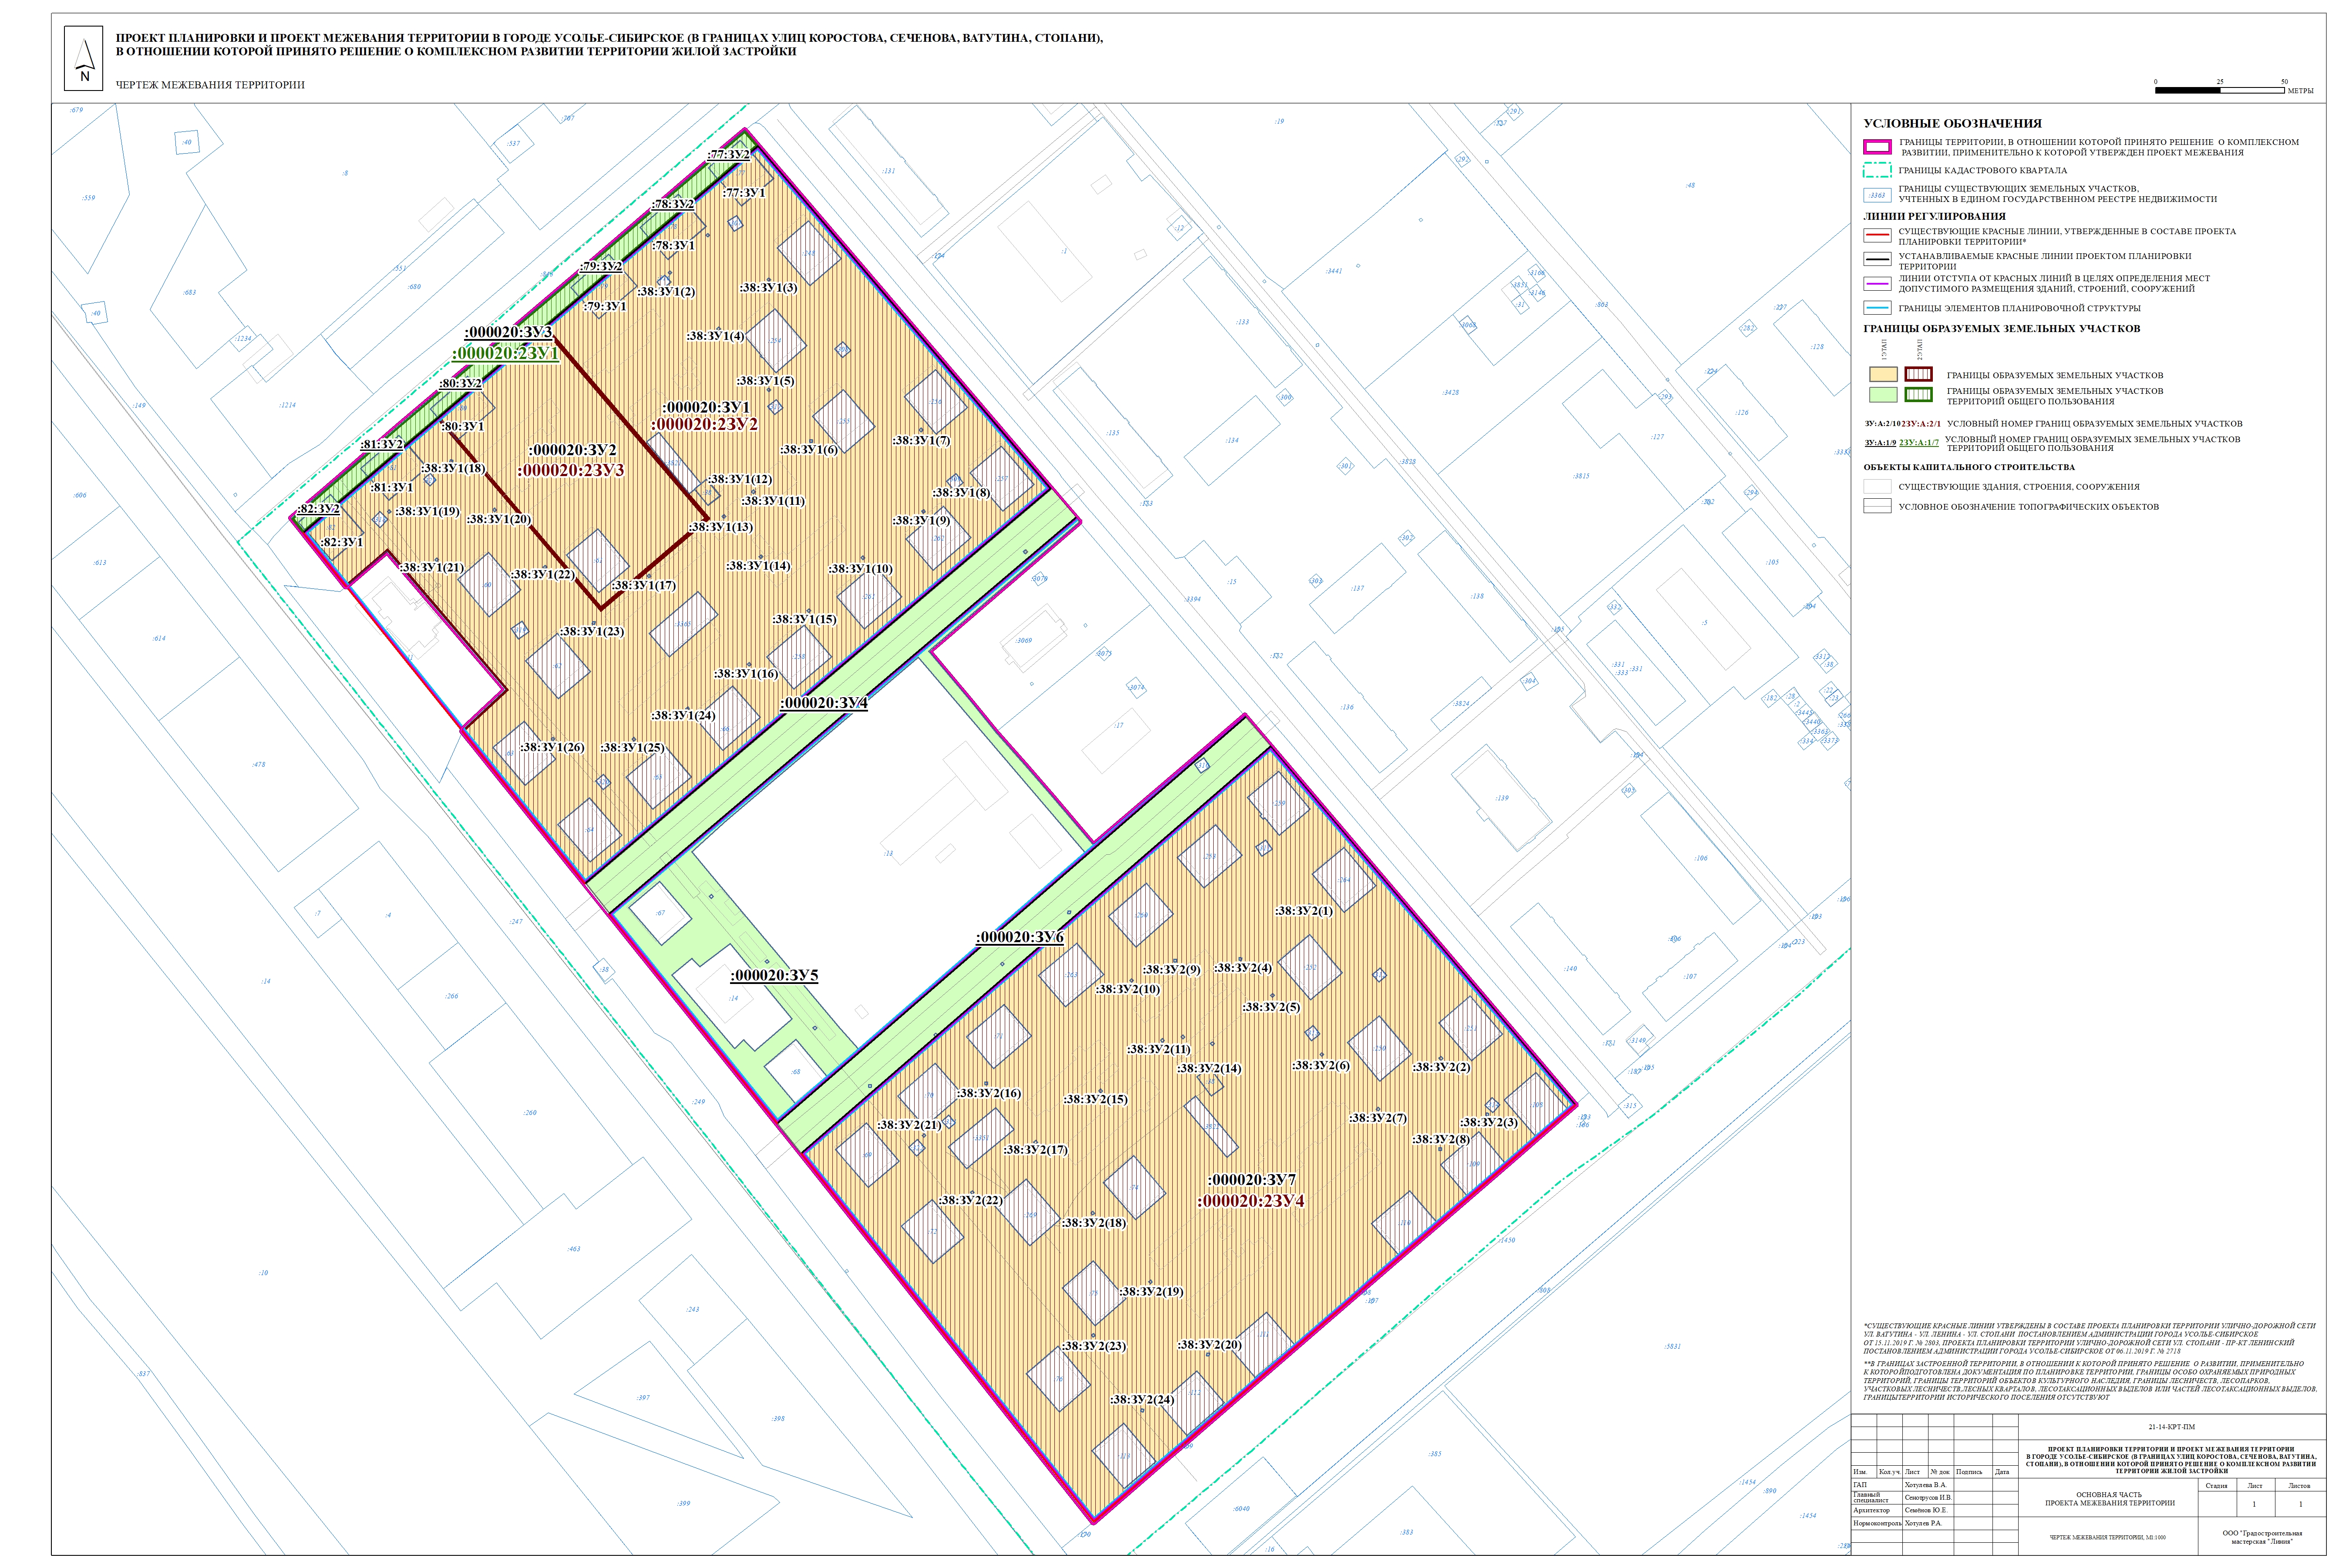Click plot label ':38:ЗУ1(7)'
The height and width of the screenshot is (1568, 2339).
[x=922, y=440]
